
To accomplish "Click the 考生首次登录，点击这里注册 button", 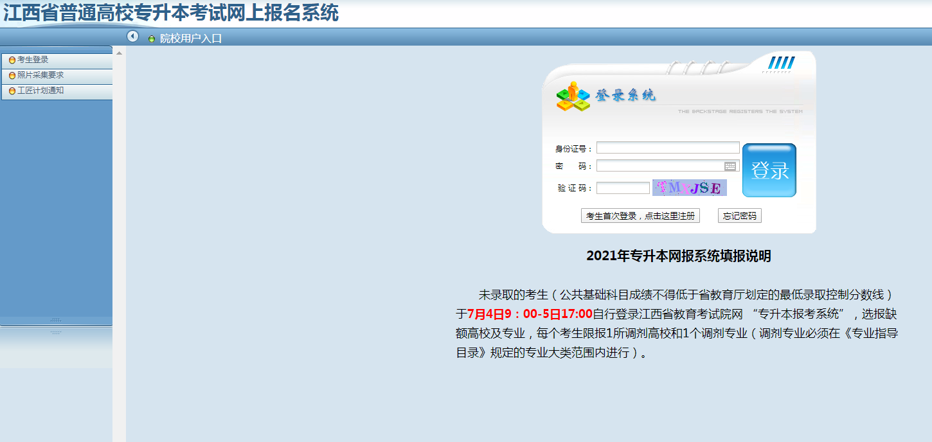I will pos(640,216).
